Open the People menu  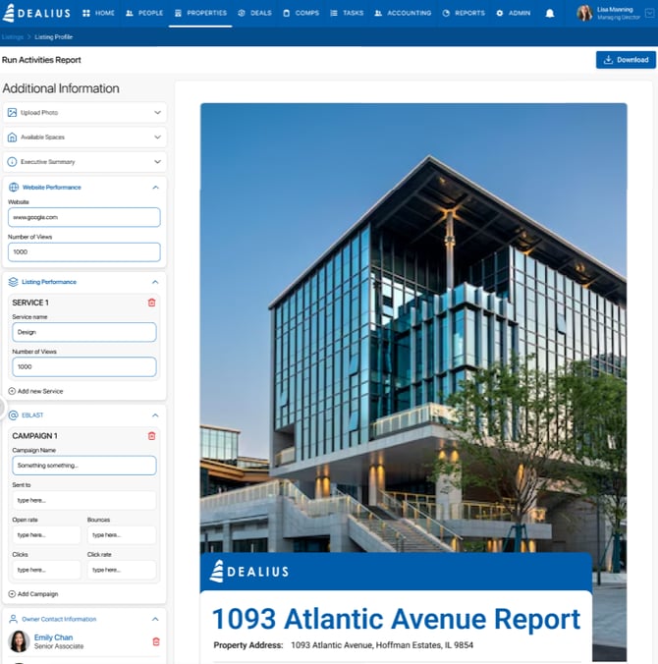(144, 13)
